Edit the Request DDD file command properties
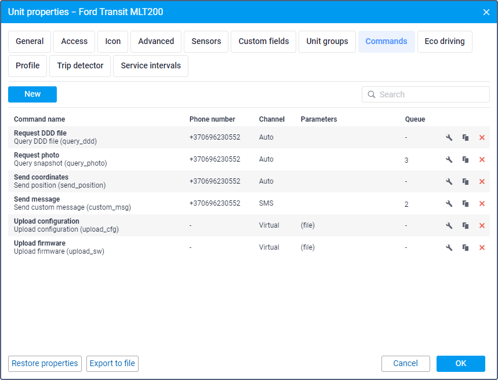Image resolution: width=498 pixels, height=380 pixels. tap(449, 137)
